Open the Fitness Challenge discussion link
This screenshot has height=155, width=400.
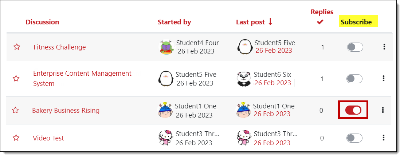(x=60, y=47)
